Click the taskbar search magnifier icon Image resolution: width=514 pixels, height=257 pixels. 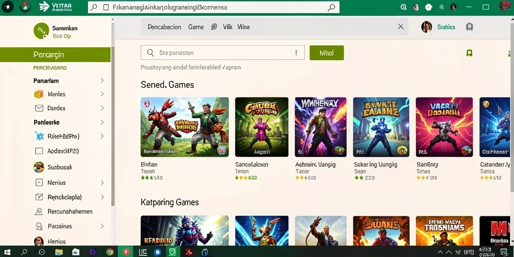24,252
